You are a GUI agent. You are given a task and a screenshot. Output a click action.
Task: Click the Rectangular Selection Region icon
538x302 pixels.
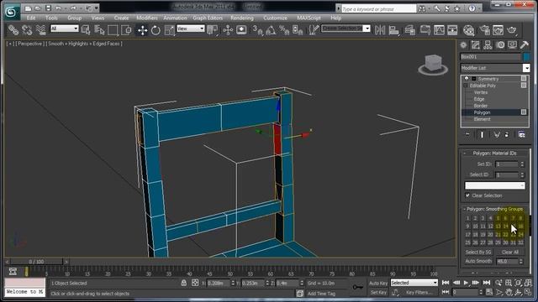point(113,30)
